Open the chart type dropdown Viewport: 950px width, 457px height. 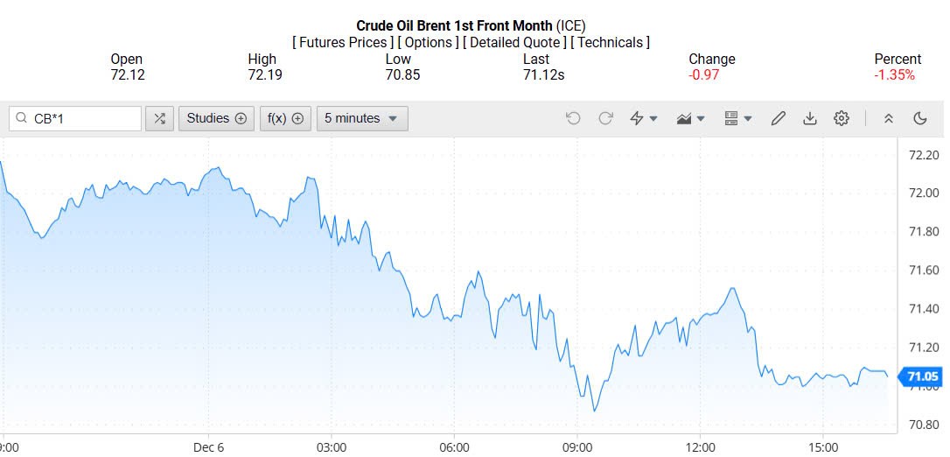[x=691, y=118]
